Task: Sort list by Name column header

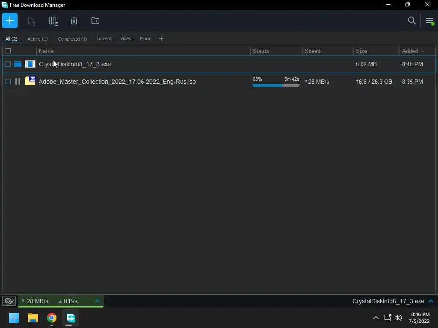Action: (x=143, y=51)
